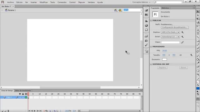Select the Free Transform tool
This screenshot has width=200, height=112.
pos(198,19)
